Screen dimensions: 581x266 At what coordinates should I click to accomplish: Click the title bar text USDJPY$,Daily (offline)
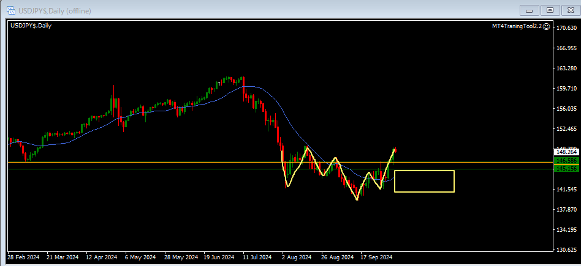(53, 10)
